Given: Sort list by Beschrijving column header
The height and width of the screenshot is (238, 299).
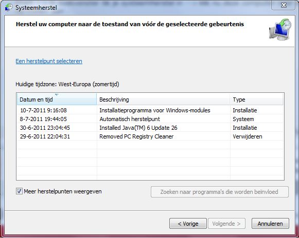Looking at the screenshot, I should [x=163, y=100].
